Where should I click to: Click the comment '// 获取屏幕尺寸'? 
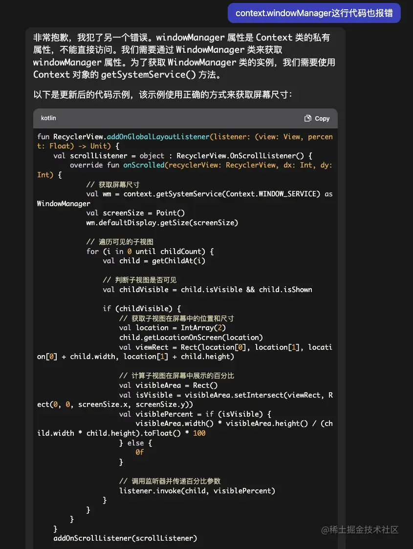tap(113, 185)
